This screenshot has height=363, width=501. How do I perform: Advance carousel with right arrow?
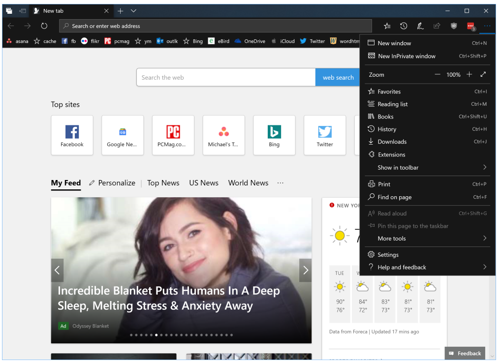point(306,270)
